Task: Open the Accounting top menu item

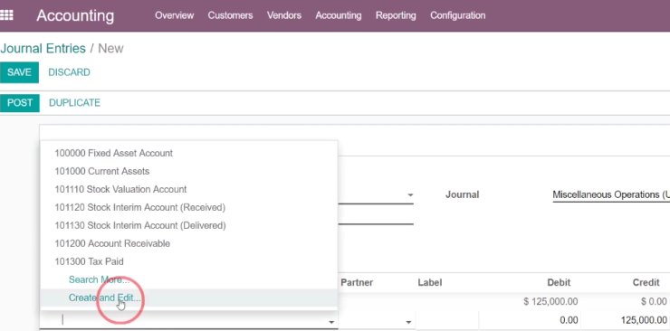Action: [x=339, y=15]
